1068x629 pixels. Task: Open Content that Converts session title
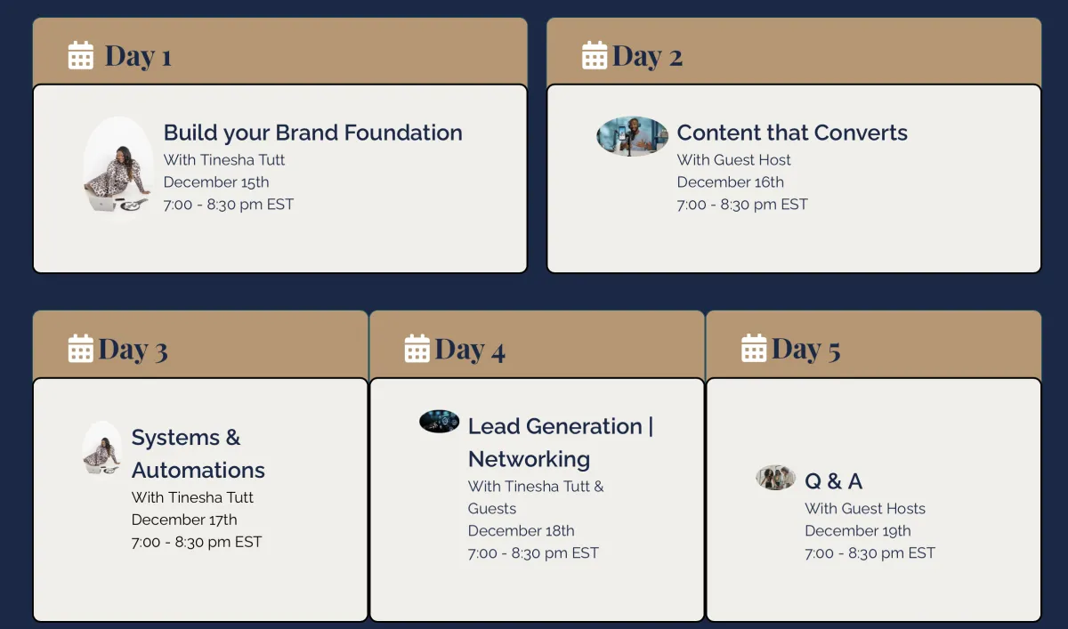(792, 133)
